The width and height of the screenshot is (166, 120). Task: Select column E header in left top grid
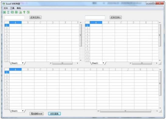[x=65, y=22]
